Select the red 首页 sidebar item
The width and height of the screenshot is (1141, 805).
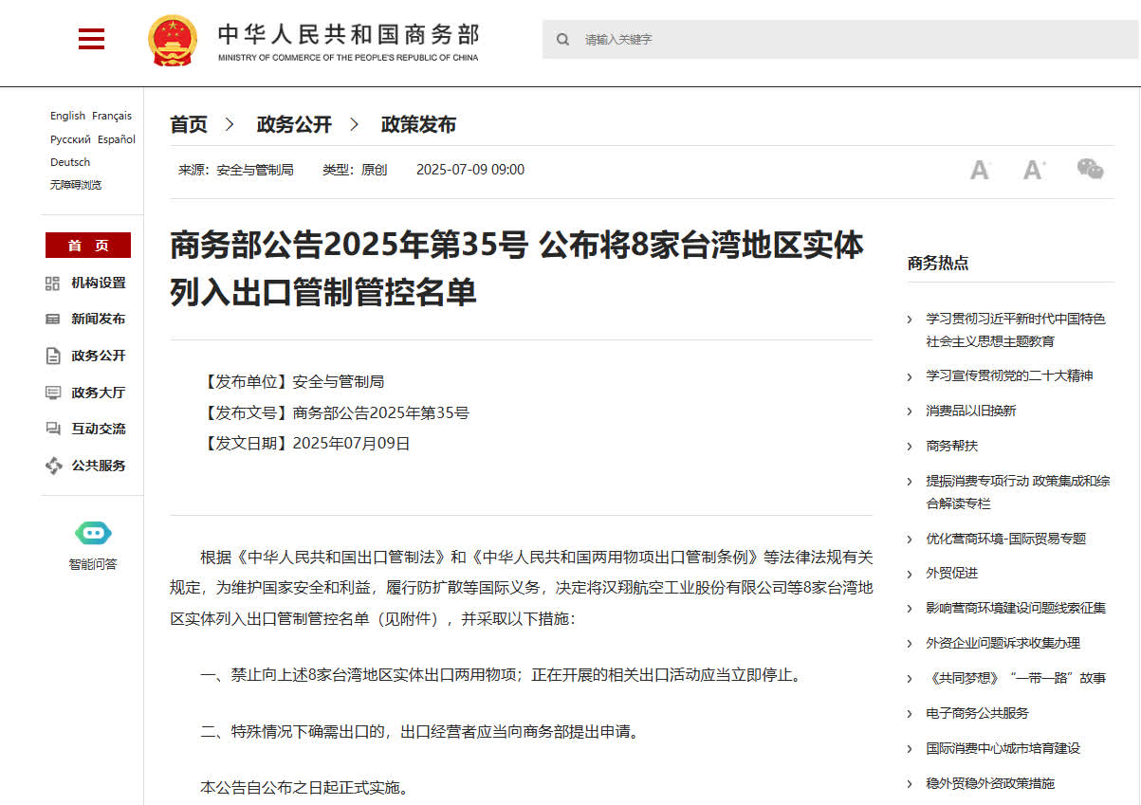(88, 246)
